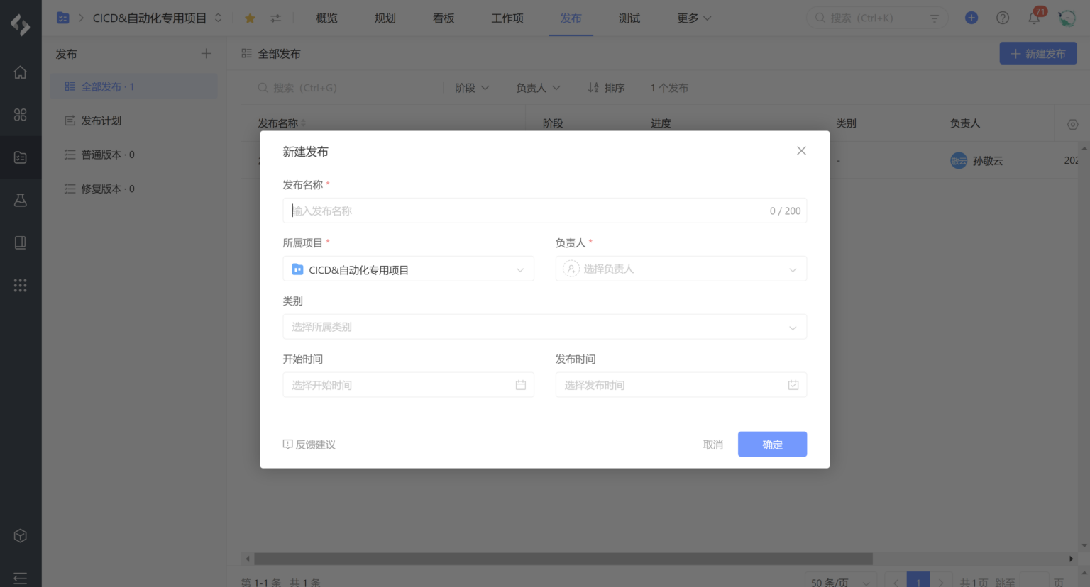Toggle the star to favorite CICD&自动化专用项目
Viewport: 1090px width, 587px height.
pos(249,18)
